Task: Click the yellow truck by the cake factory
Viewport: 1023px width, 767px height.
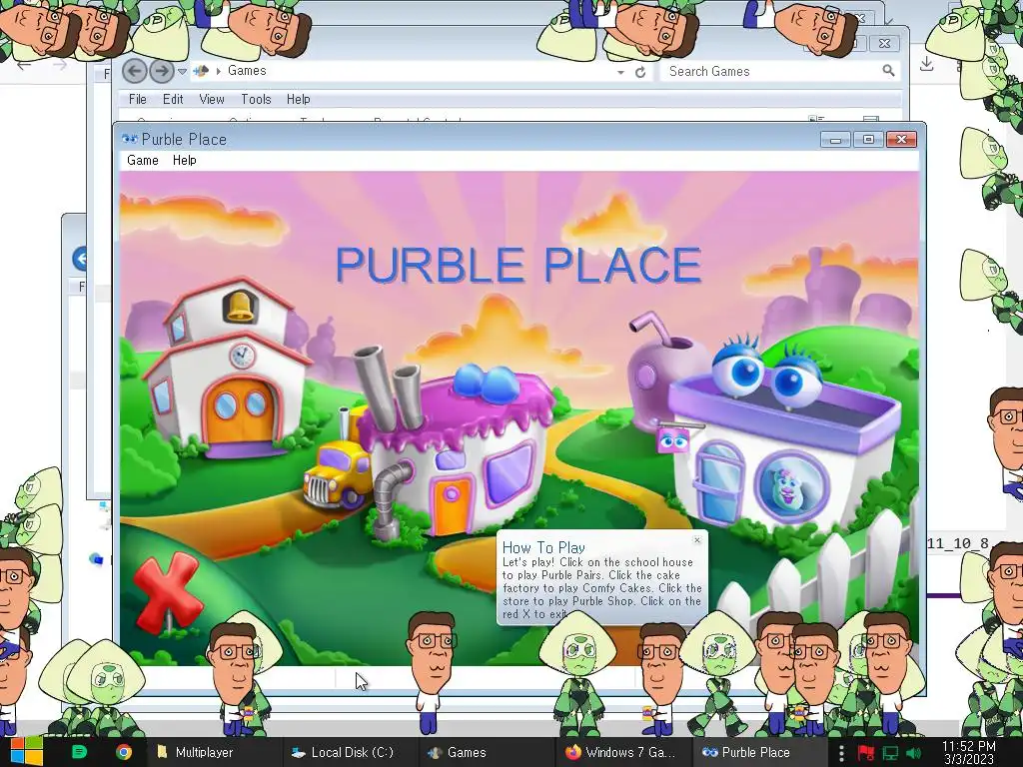Action: (x=338, y=474)
